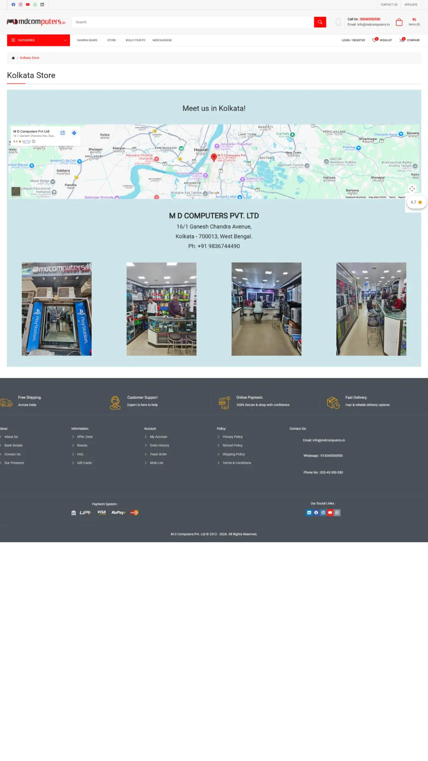Click in the Search input field
Viewport: 428px width, 761px height.
pos(193,22)
